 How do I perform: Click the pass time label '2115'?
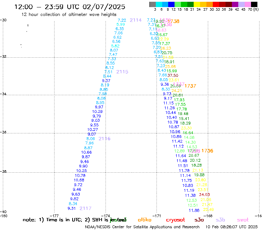click(122, 72)
